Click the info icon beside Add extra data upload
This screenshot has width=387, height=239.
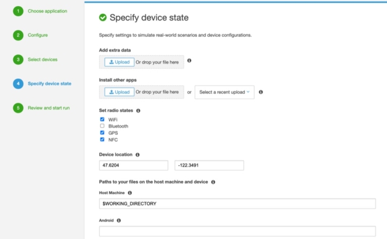click(189, 61)
